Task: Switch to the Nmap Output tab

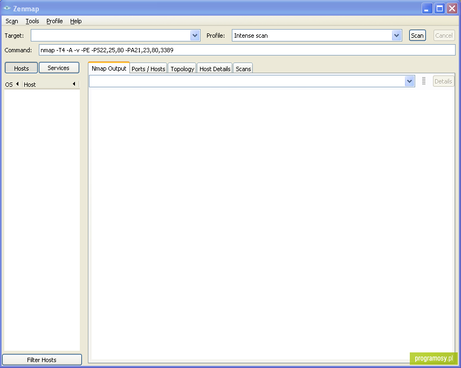Action: coord(109,68)
